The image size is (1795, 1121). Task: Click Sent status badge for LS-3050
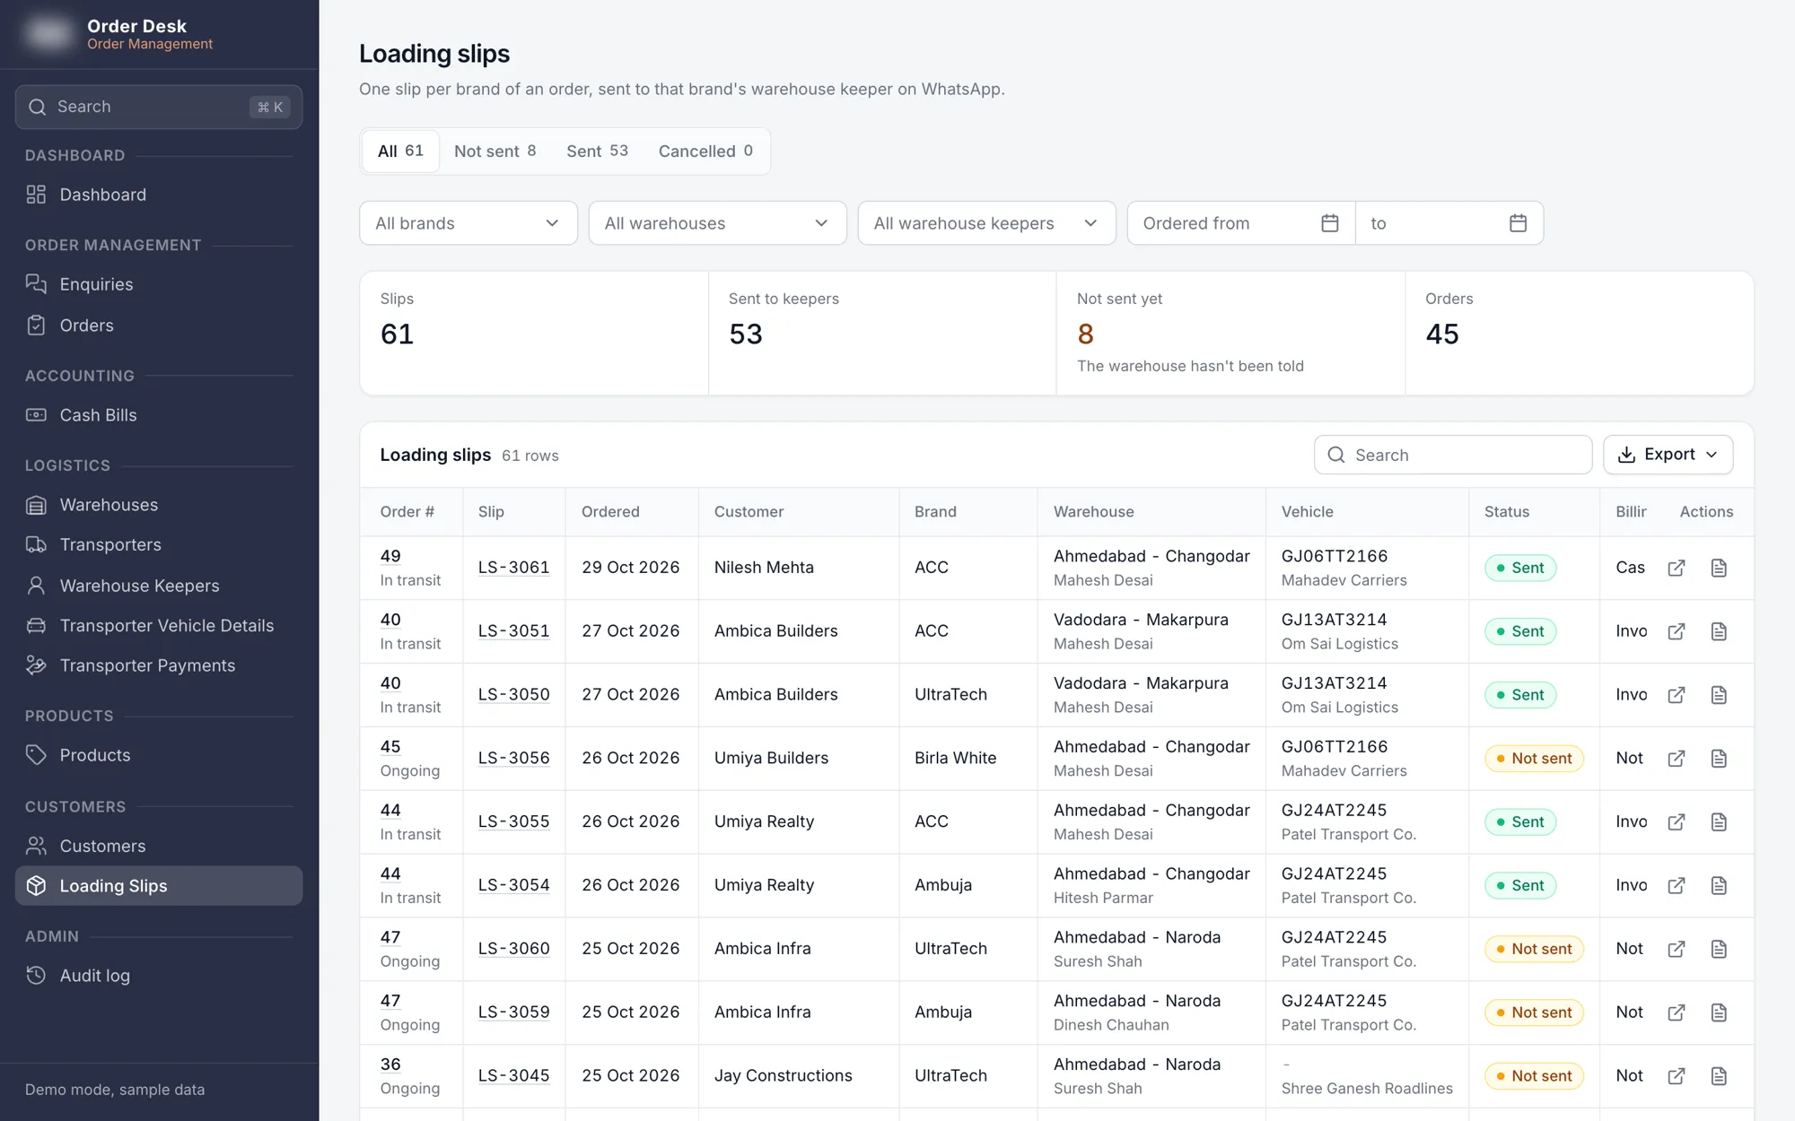point(1520,695)
